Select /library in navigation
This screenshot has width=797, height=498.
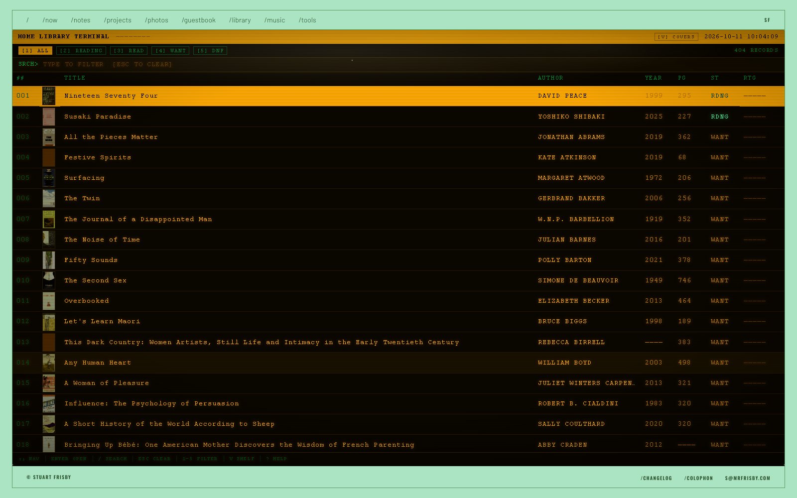click(x=240, y=20)
